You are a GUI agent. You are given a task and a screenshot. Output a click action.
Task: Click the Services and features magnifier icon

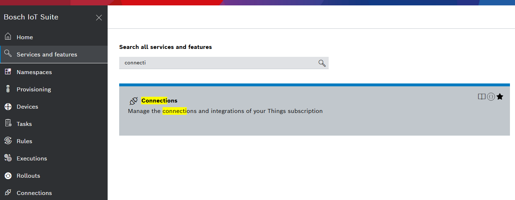click(x=8, y=54)
